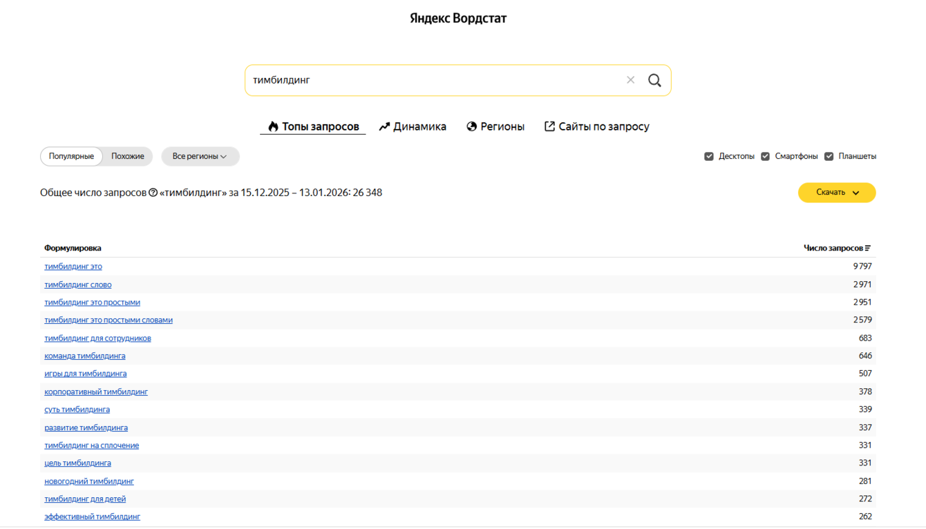Screen dimensions: 926x529
Task: Follow the "корпоративный тимбилдинг" link
Action: tap(96, 392)
